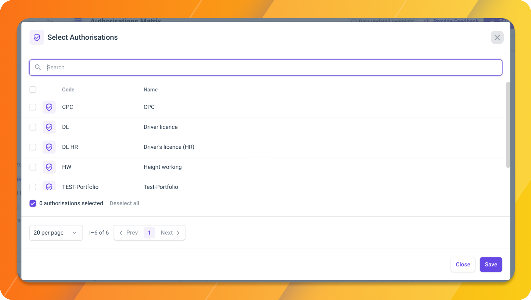This screenshot has height=300, width=531.
Task: Tick the select-all checkbox in header
Action: pos(33,89)
